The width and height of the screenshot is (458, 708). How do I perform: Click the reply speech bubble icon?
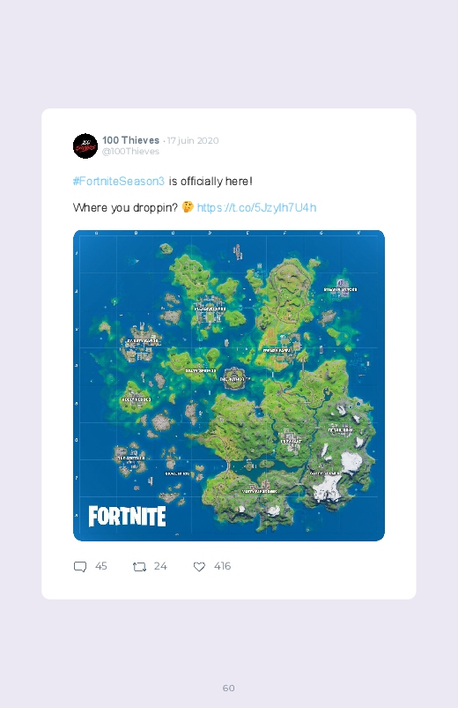pyautogui.click(x=80, y=567)
